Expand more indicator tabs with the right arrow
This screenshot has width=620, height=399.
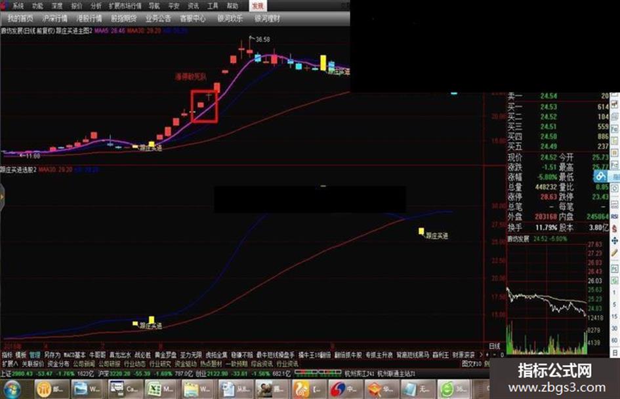481,354
